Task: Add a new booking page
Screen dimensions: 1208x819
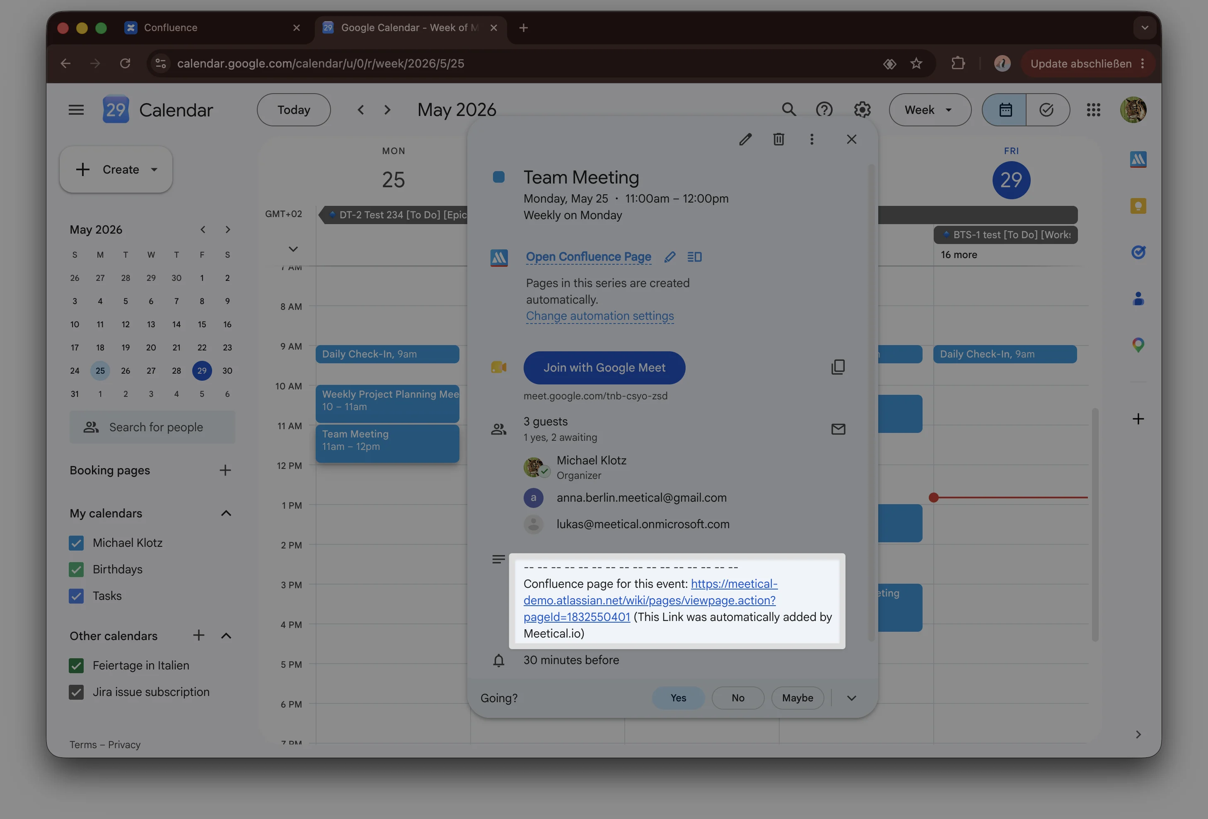Action: tap(225, 470)
